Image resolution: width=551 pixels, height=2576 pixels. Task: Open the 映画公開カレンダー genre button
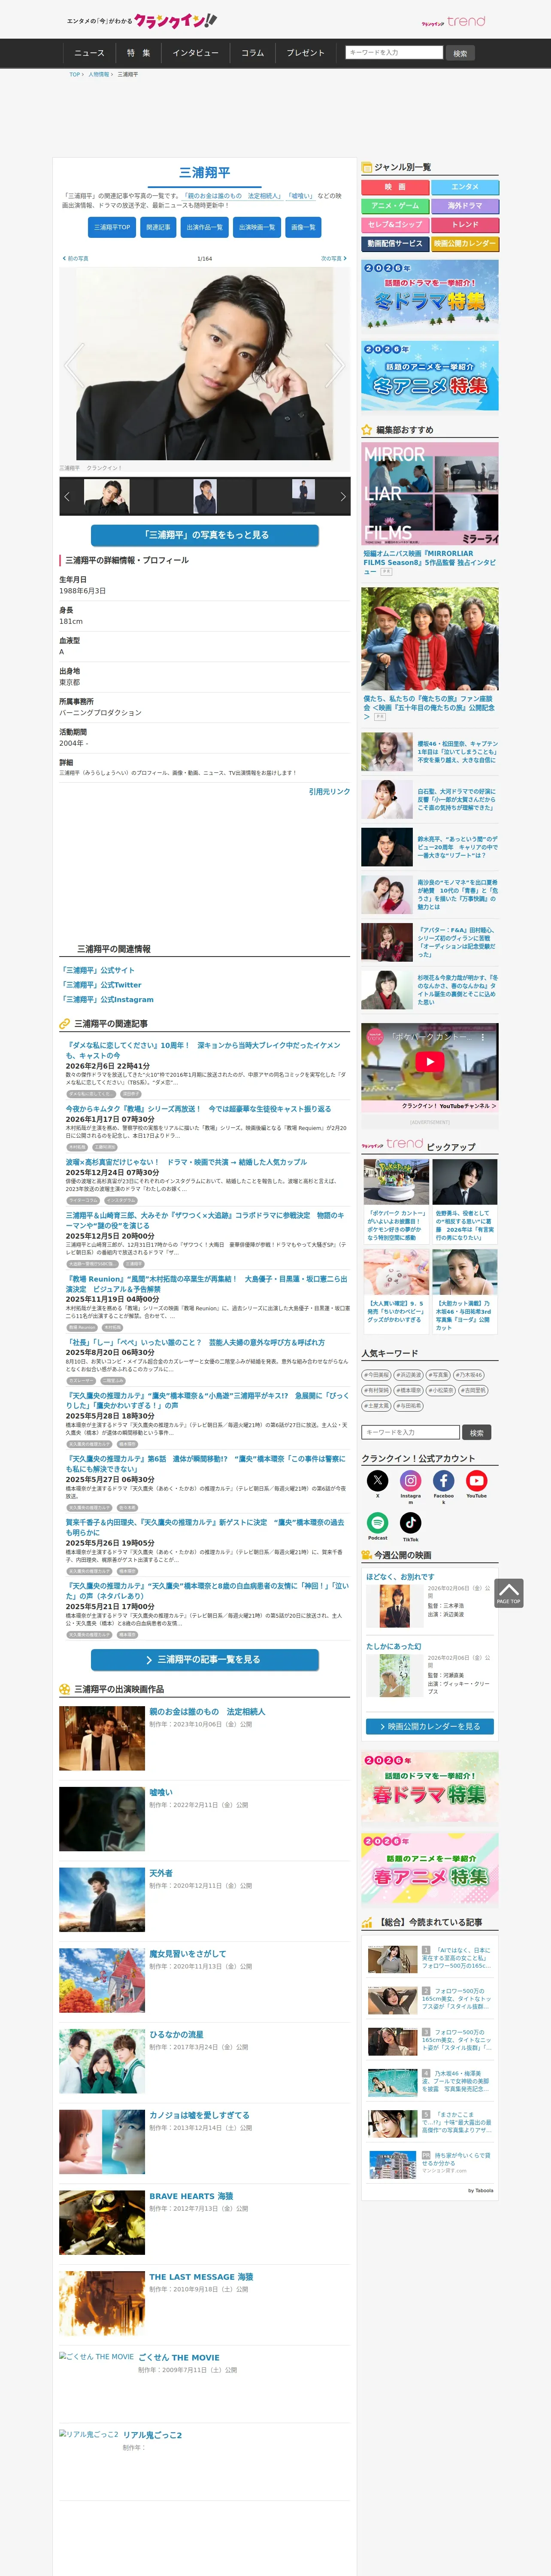click(x=465, y=244)
